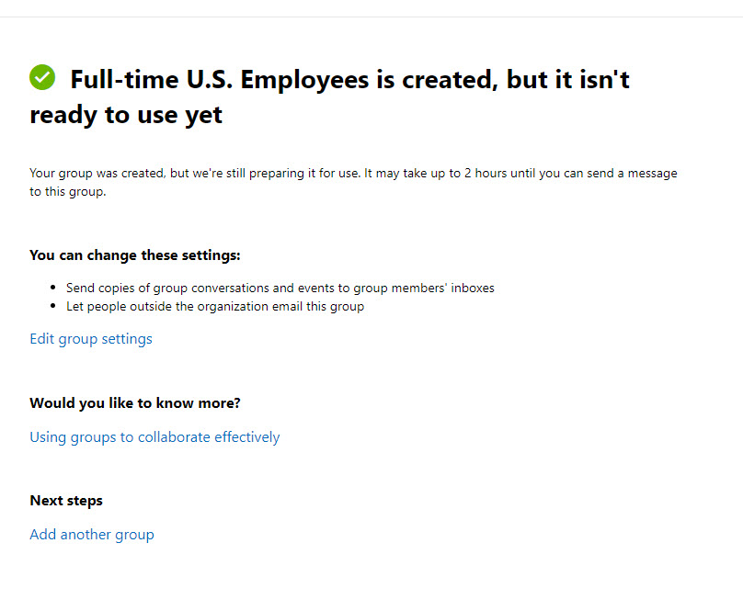Click the "Next steps" heading
The width and height of the screenshot is (743, 611).
tap(66, 501)
